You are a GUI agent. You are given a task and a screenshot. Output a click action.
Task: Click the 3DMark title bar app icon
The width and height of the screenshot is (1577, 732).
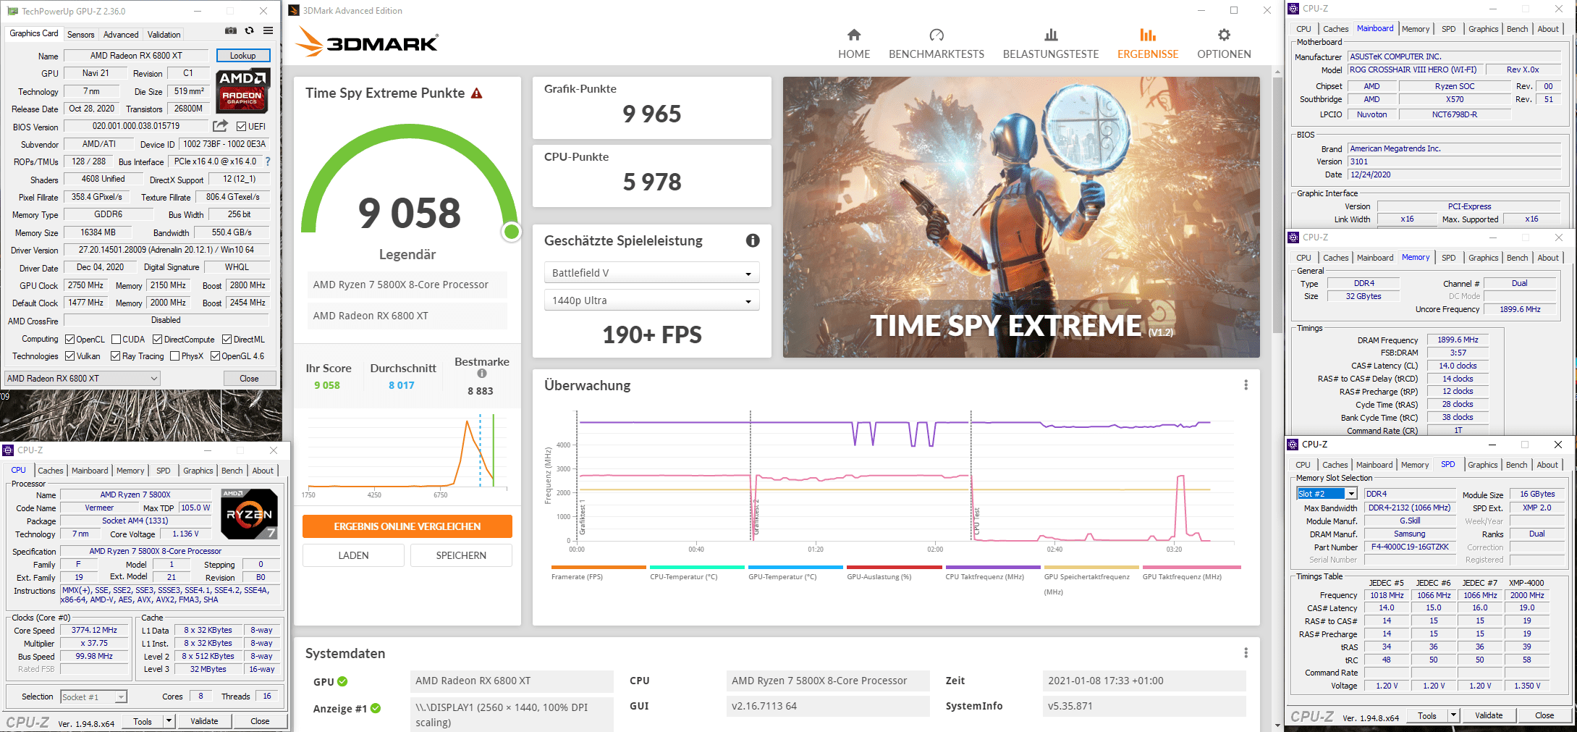(294, 10)
